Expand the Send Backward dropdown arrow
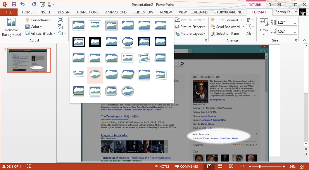This screenshot has height=170, width=309. [x=243, y=27]
